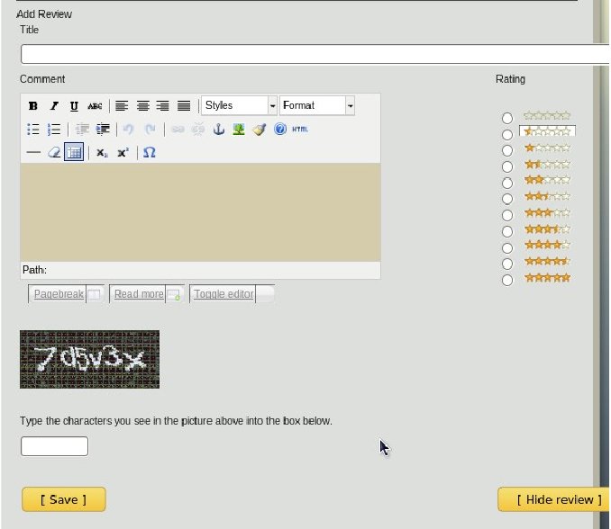This screenshot has height=529, width=611.
Task: Insert a table into comment
Action: pyautogui.click(x=74, y=152)
